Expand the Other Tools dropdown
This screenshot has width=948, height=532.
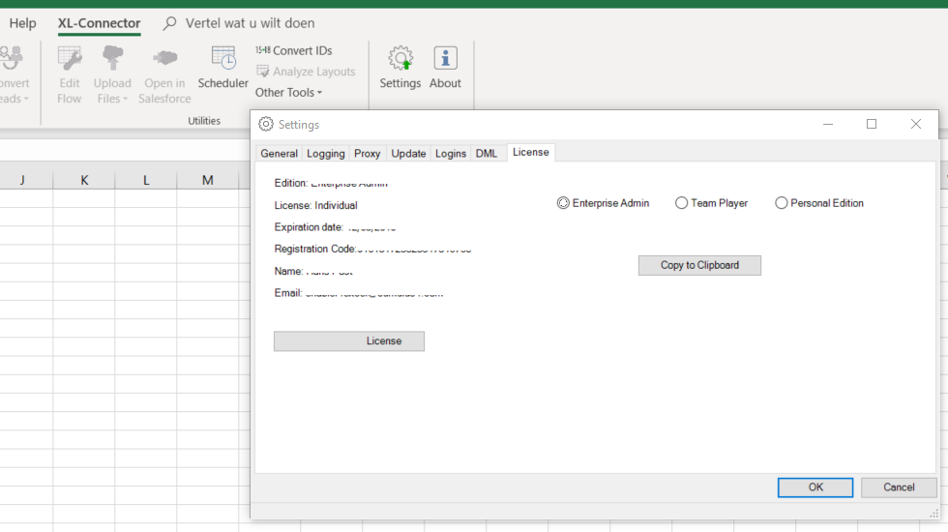tap(288, 93)
